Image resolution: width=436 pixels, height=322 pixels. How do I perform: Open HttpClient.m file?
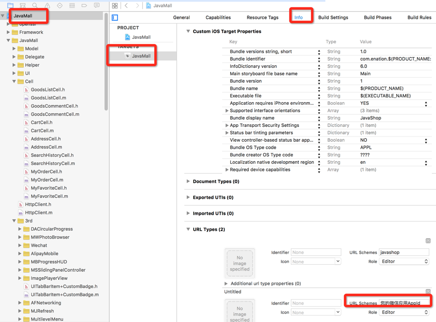point(38,212)
